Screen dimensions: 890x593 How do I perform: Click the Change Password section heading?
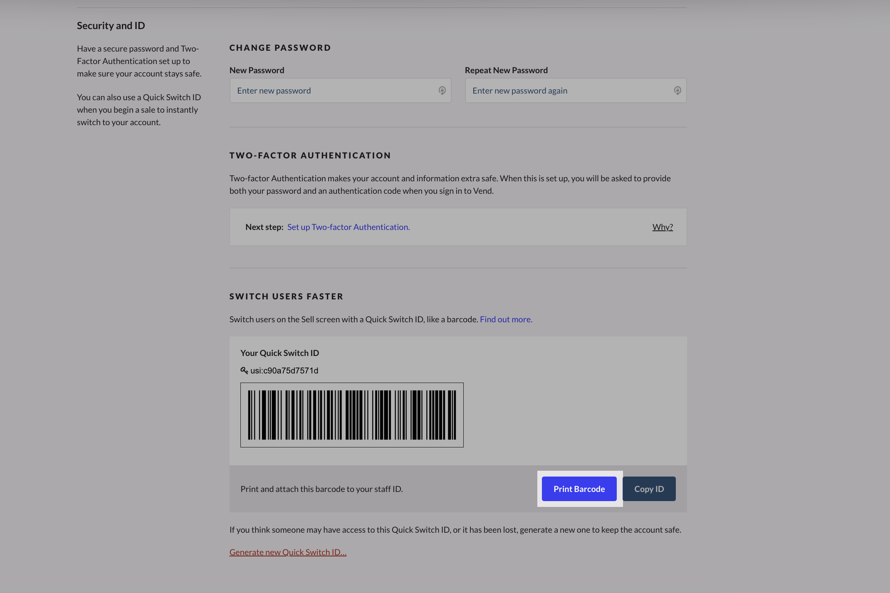(280, 48)
